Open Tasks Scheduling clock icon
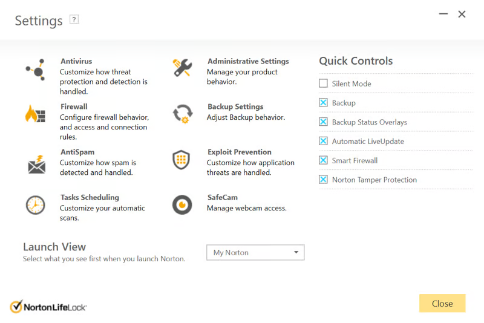The height and width of the screenshot is (323, 484). tap(35, 204)
